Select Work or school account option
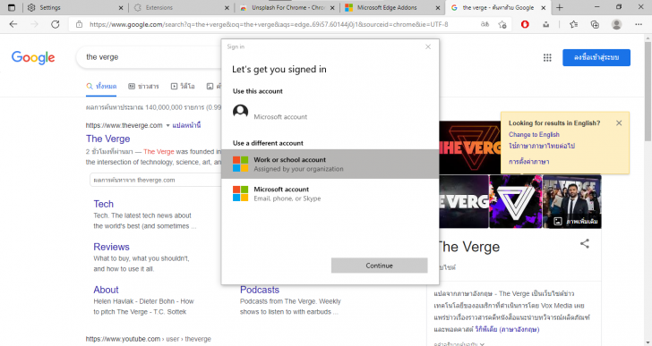The image size is (652, 346). pyautogui.click(x=330, y=164)
